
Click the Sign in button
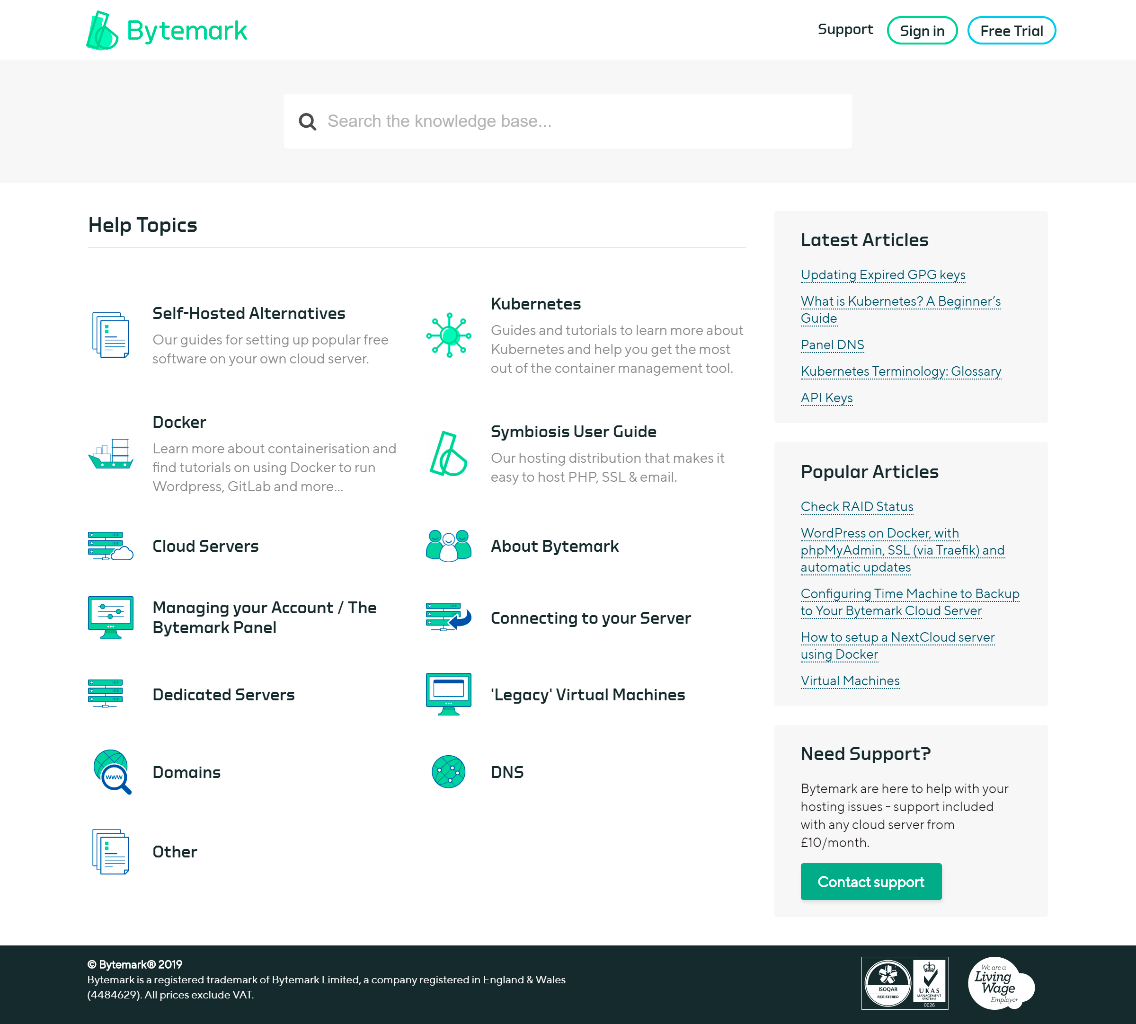tap(922, 30)
